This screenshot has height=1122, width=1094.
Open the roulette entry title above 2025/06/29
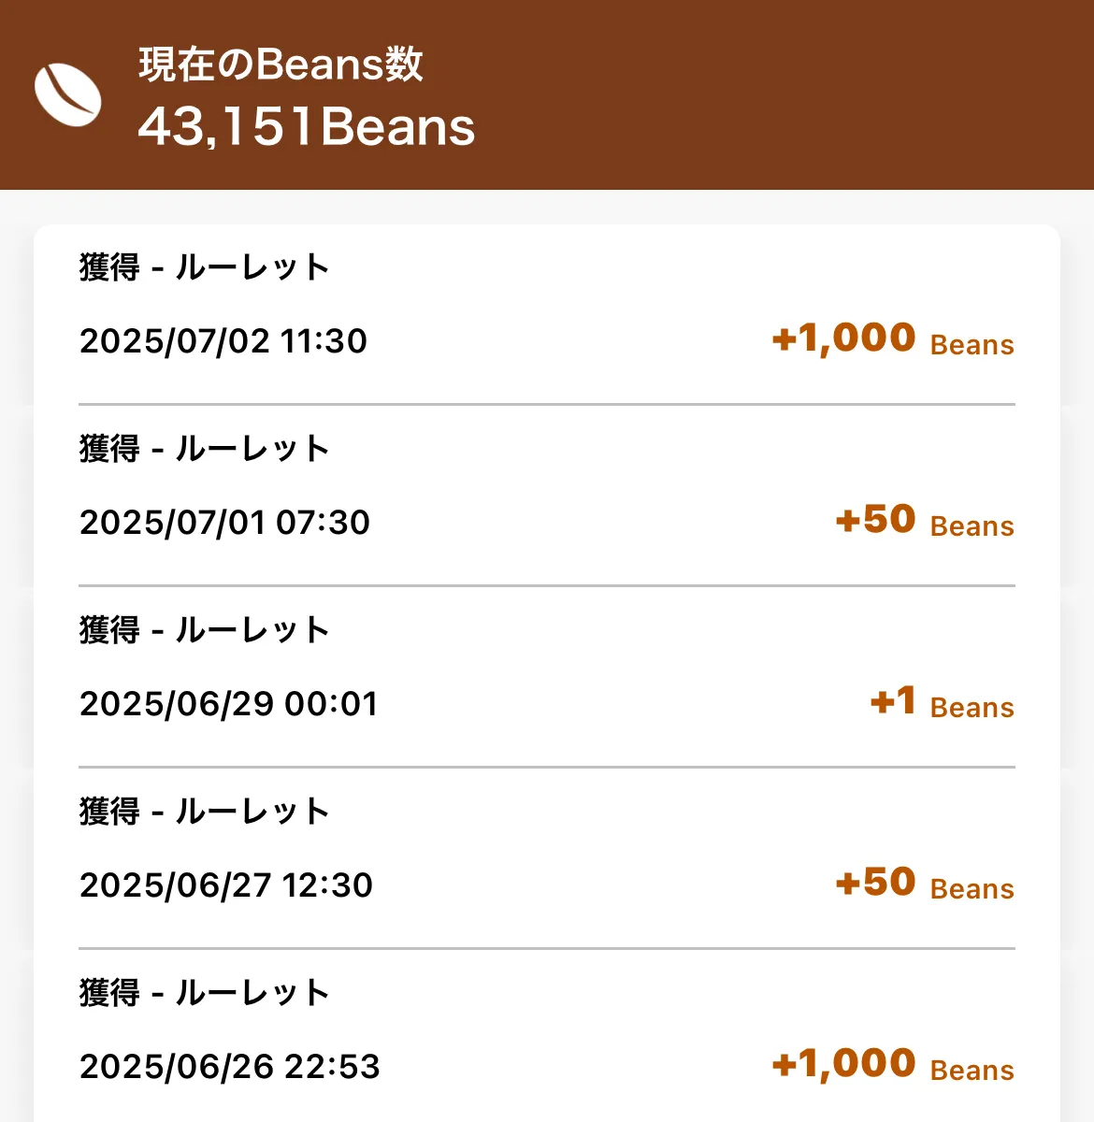205,630
